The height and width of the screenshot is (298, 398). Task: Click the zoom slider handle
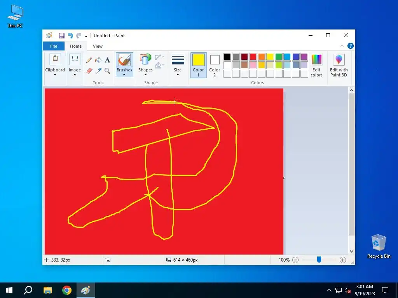coord(319,260)
